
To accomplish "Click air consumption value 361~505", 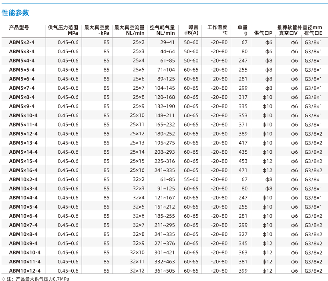I will 165,271.
